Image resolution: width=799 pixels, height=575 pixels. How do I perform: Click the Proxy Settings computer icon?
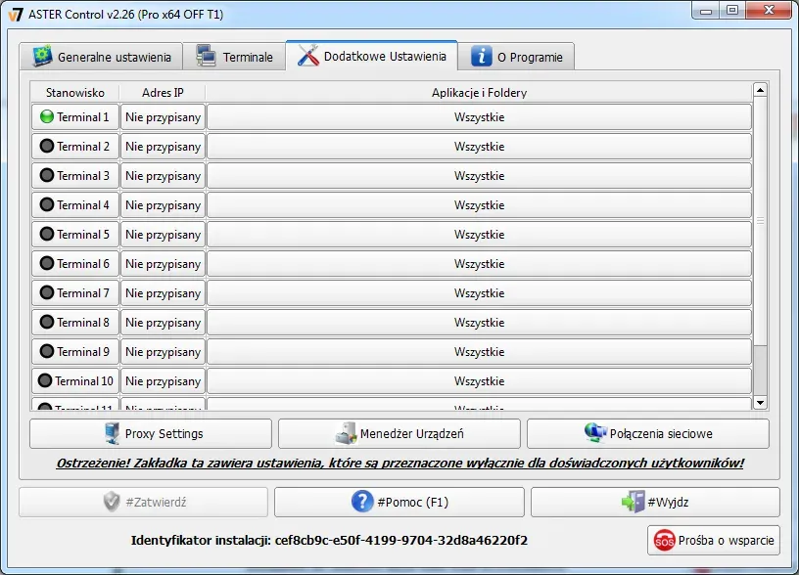click(x=112, y=433)
